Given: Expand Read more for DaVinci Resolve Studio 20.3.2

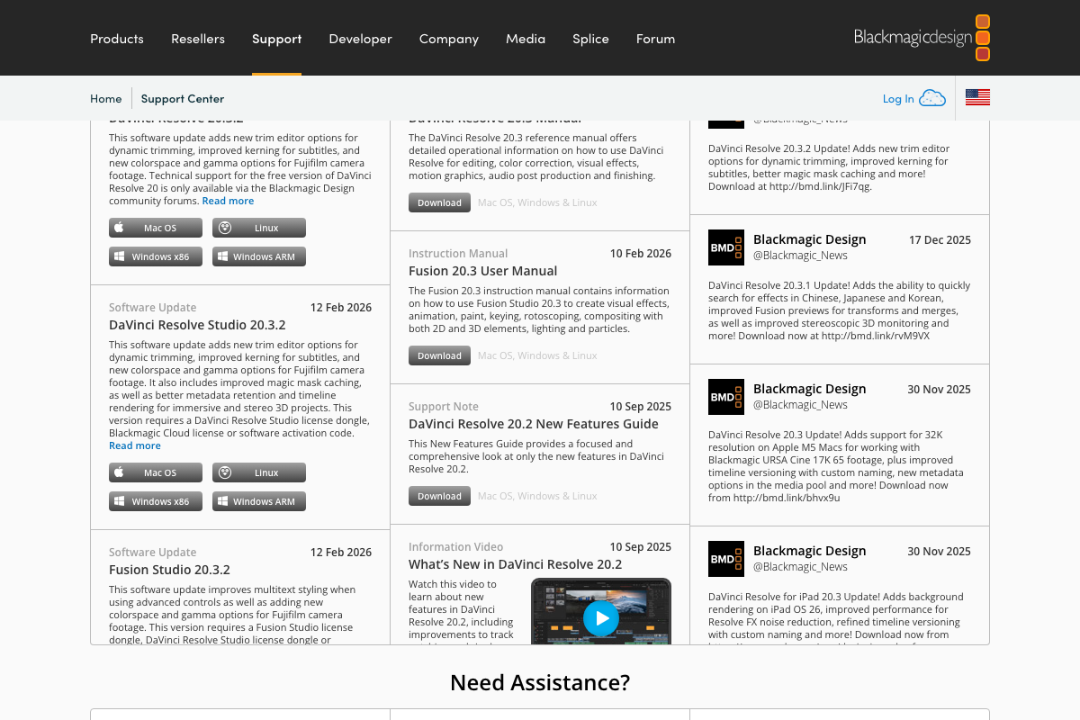Looking at the screenshot, I should coord(134,445).
